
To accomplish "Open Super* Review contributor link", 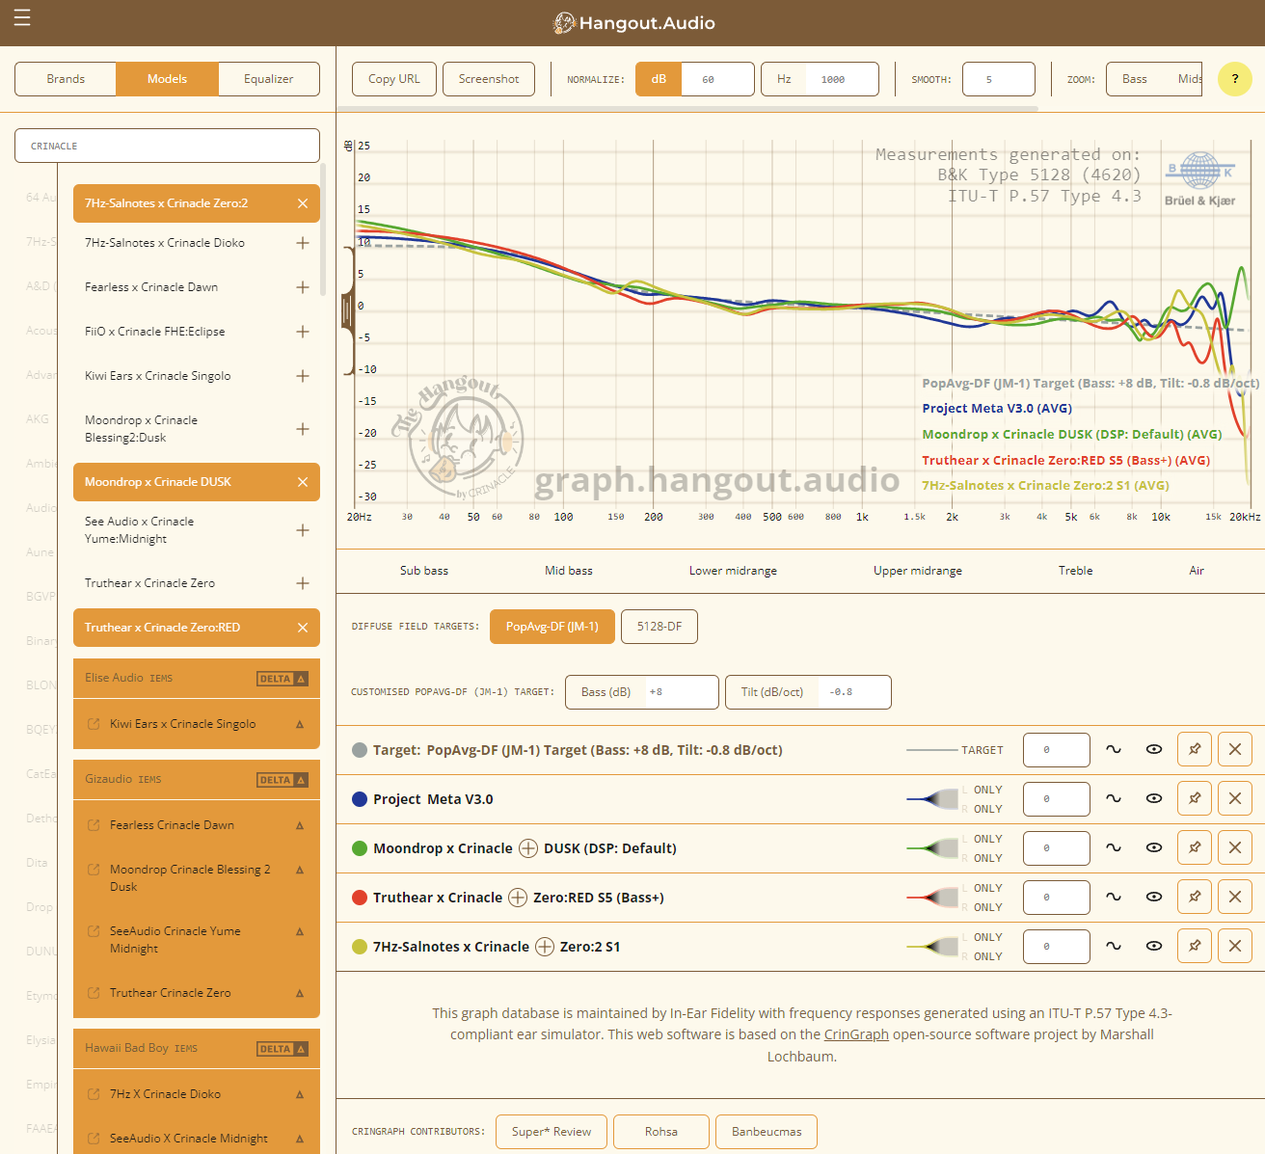I will (552, 1132).
